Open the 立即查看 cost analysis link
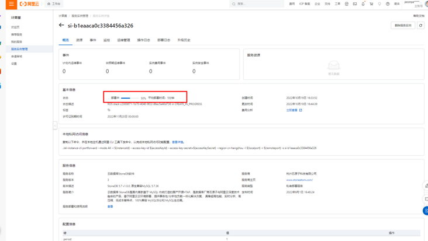This screenshot has height=241, width=428. (292, 110)
